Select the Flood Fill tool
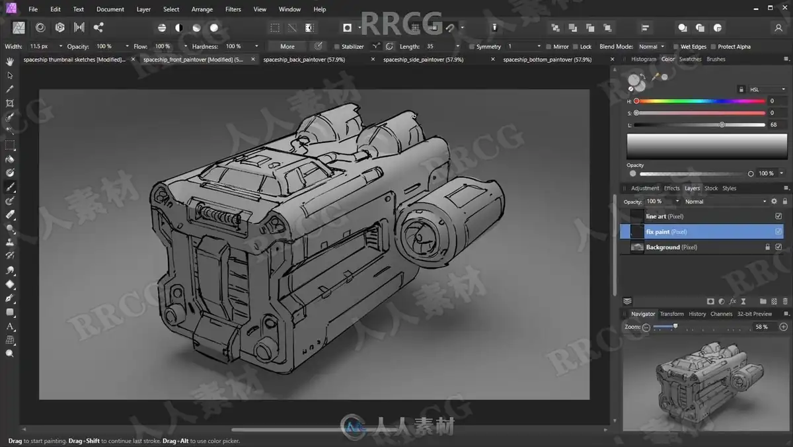The image size is (793, 447). 10,159
